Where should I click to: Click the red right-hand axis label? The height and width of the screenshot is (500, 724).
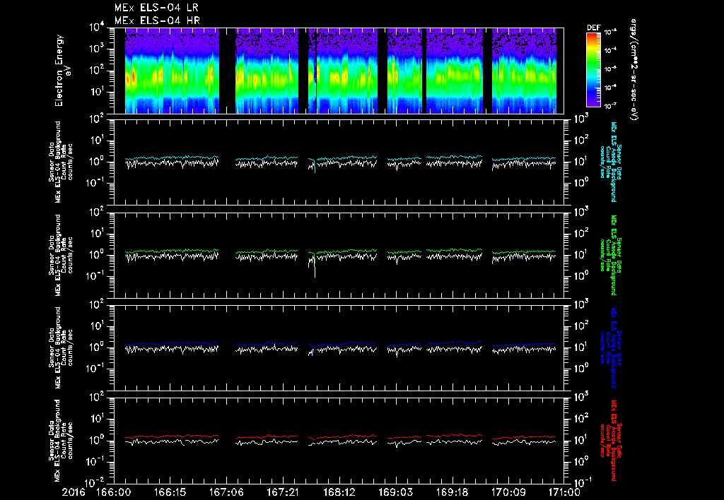pyautogui.click(x=611, y=439)
